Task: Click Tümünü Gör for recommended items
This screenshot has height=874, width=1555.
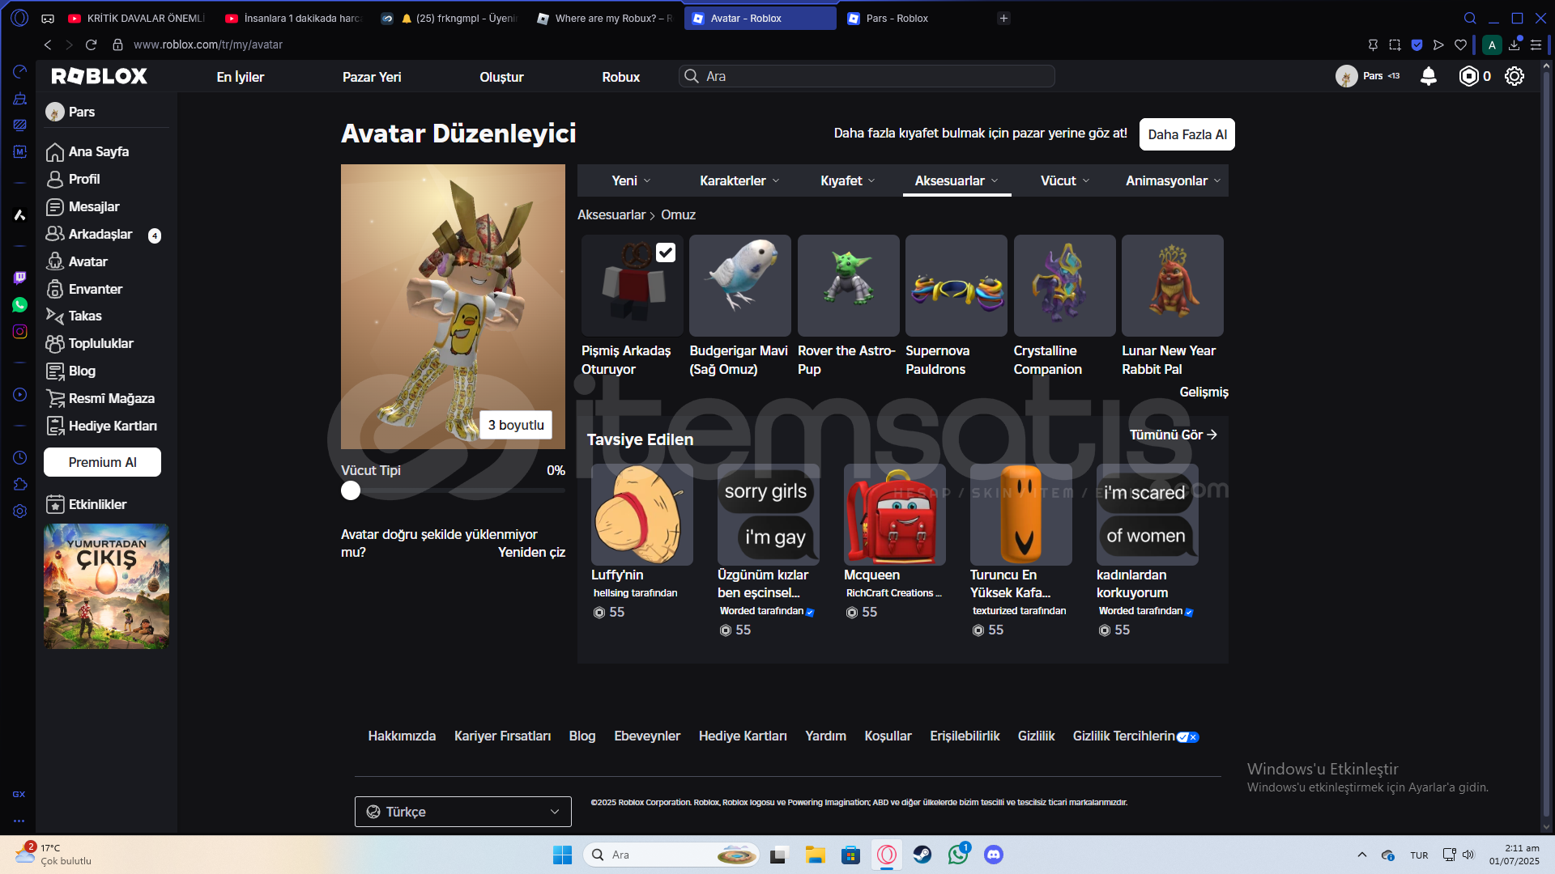Action: [1174, 435]
